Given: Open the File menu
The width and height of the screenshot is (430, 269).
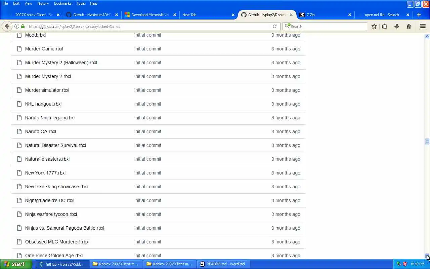Looking at the screenshot, I should click(x=5, y=3).
